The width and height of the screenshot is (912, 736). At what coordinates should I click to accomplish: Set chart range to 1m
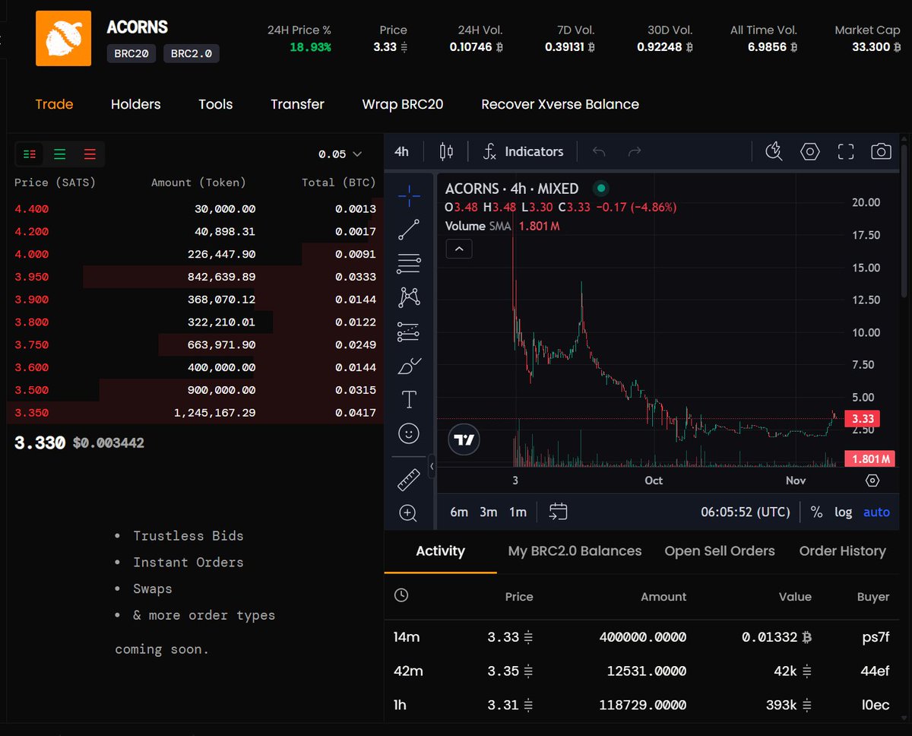518,512
